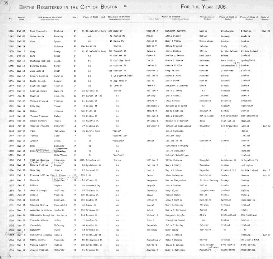Click the mother's birthplace 'Arlington'
273x259 pixels.
247,165
